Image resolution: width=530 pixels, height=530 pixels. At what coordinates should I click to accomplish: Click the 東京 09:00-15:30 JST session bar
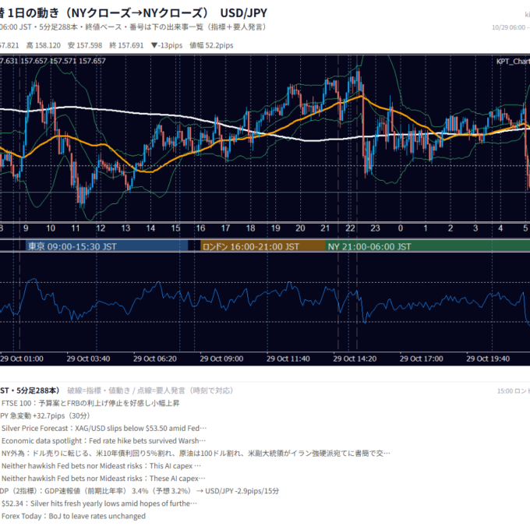[x=107, y=246]
